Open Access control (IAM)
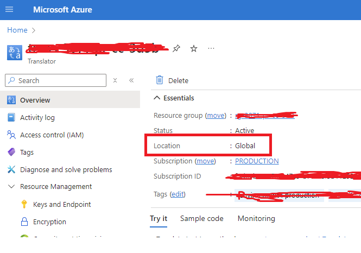The height and width of the screenshot is (253, 361). [52, 135]
